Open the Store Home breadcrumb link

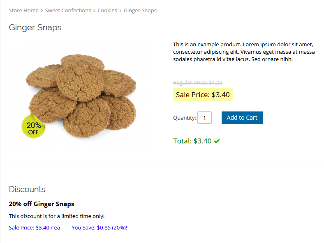23,11
